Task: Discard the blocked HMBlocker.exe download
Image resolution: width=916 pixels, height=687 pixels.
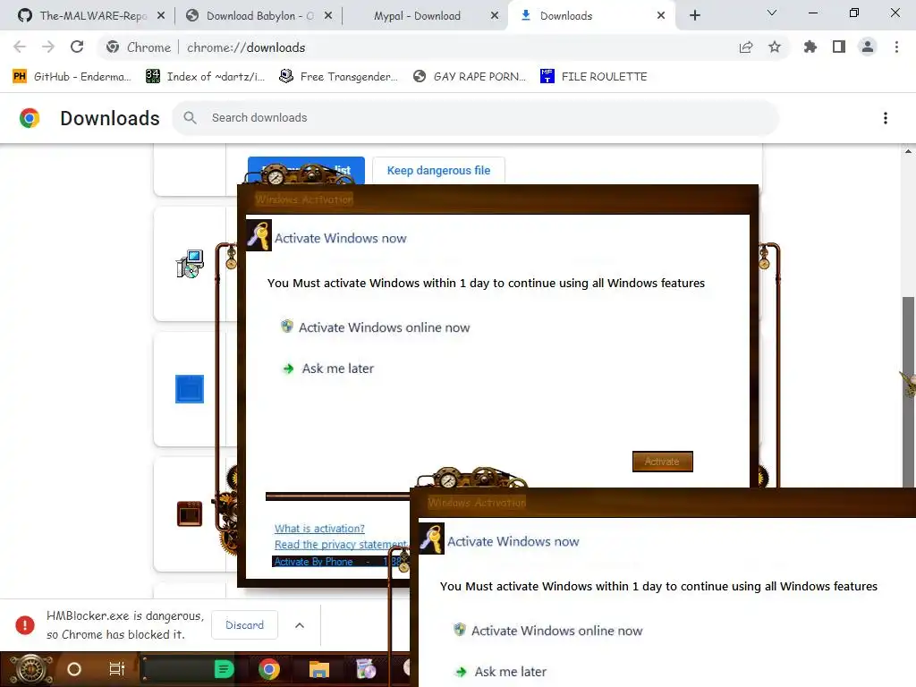Action: point(245,625)
